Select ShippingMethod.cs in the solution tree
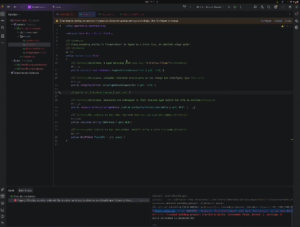 tap(34, 53)
